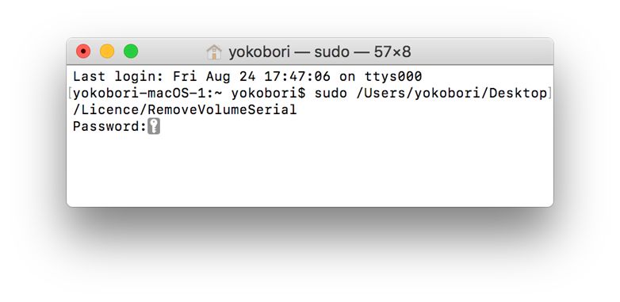Click the empty terminal area below Password
Screen dimensions: 620x302
point(310,170)
